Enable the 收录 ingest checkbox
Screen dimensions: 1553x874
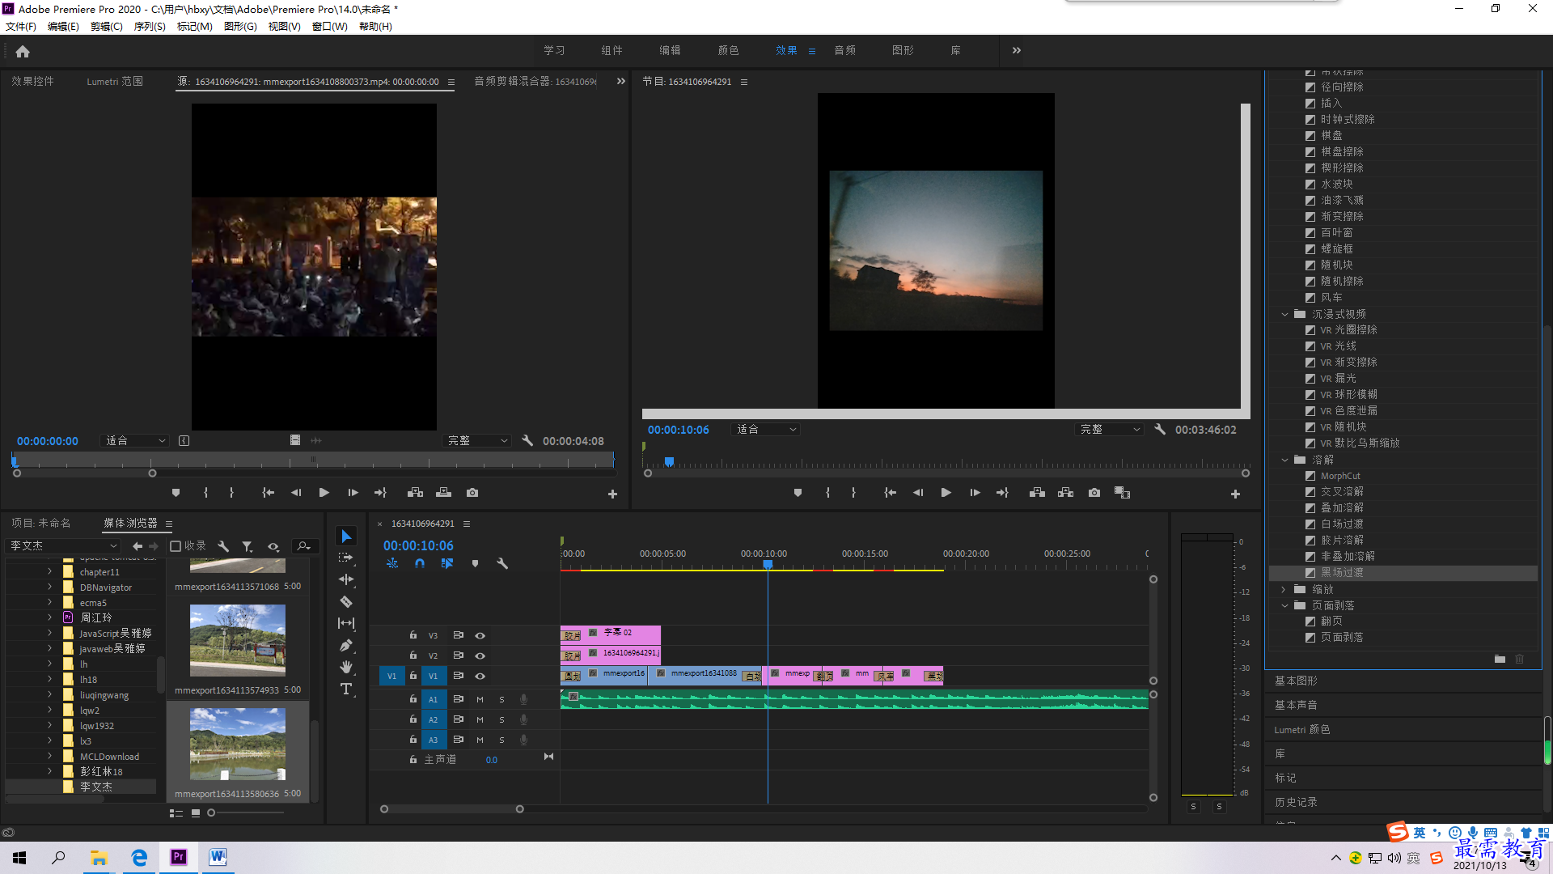tap(176, 546)
